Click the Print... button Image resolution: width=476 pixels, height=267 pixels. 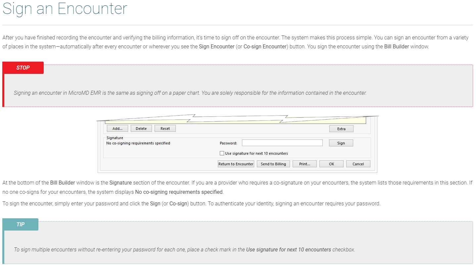(x=305, y=164)
